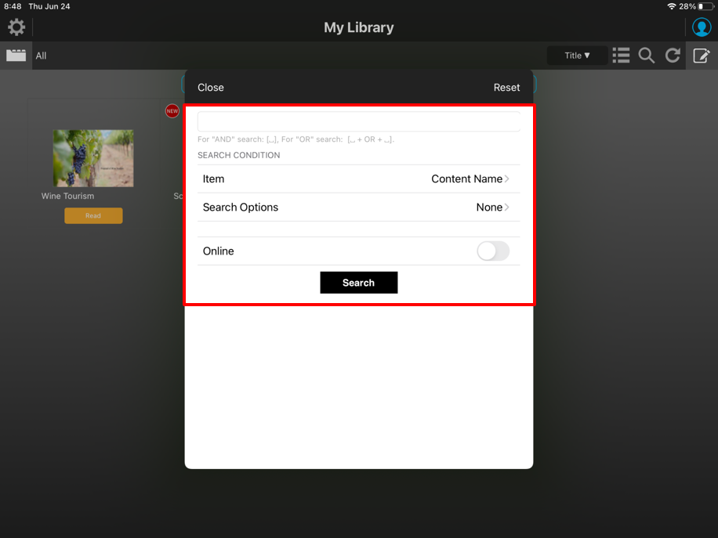Open the Wine Tourism cover thumbnail
This screenshot has height=538, width=718.
(93, 158)
